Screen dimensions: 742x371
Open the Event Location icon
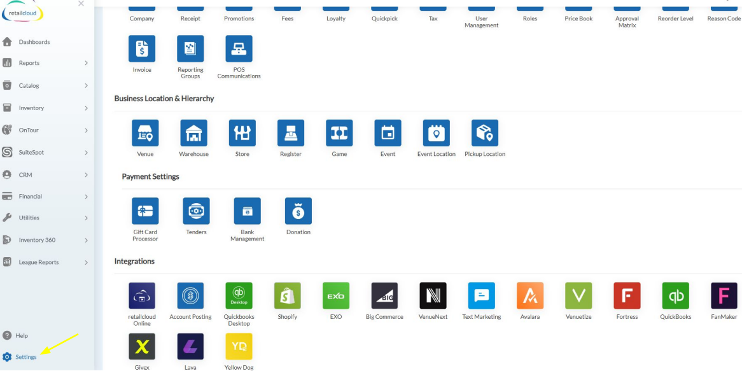click(x=437, y=133)
